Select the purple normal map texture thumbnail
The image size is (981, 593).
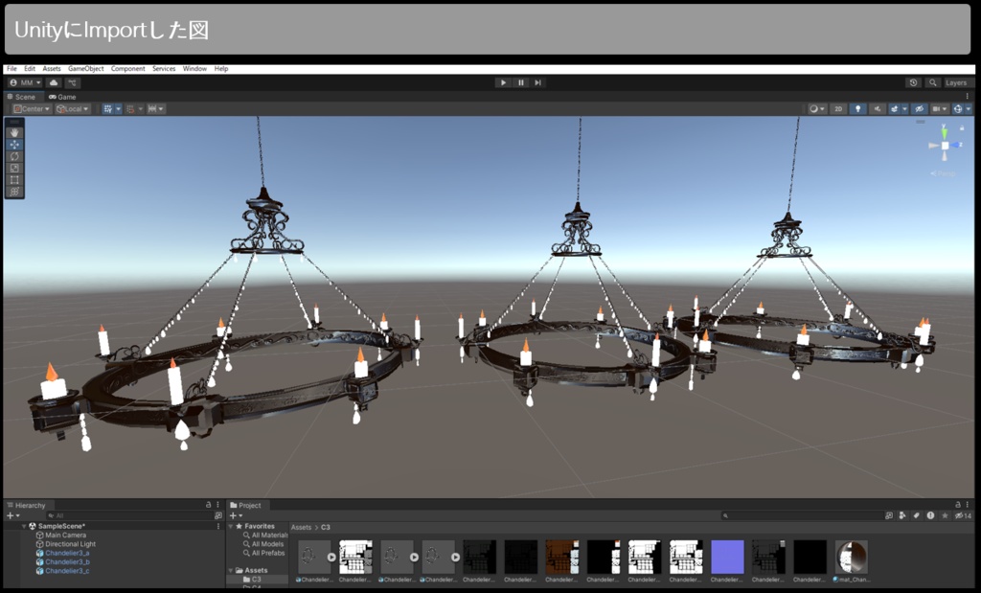[x=727, y=557]
